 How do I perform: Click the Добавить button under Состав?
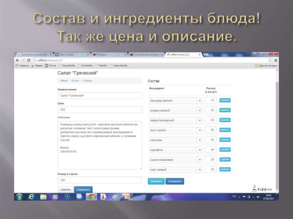pos(156,181)
